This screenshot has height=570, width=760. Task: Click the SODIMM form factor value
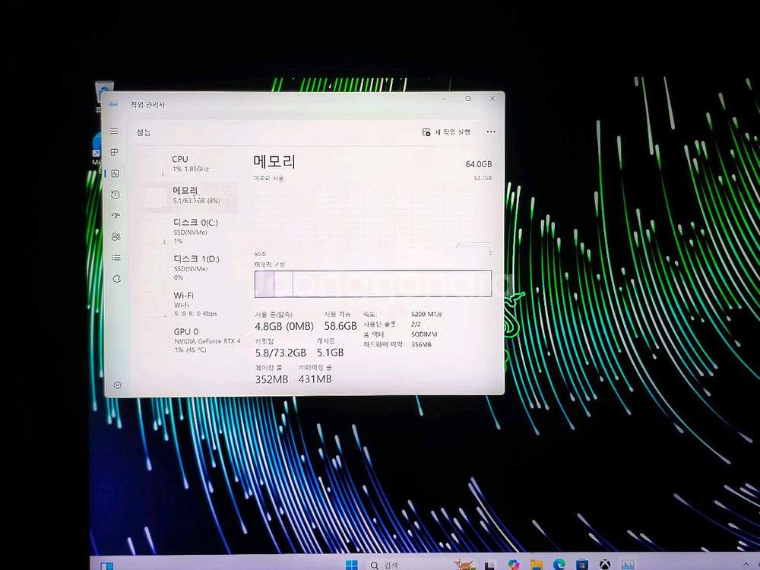click(423, 334)
